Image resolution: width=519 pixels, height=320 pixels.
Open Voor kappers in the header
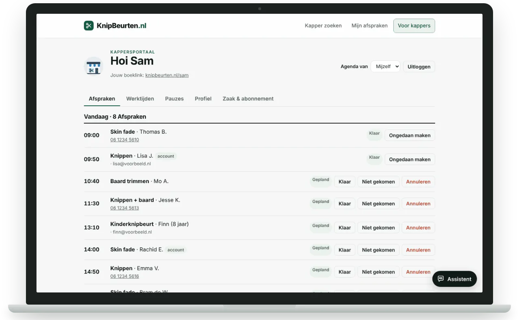414,26
